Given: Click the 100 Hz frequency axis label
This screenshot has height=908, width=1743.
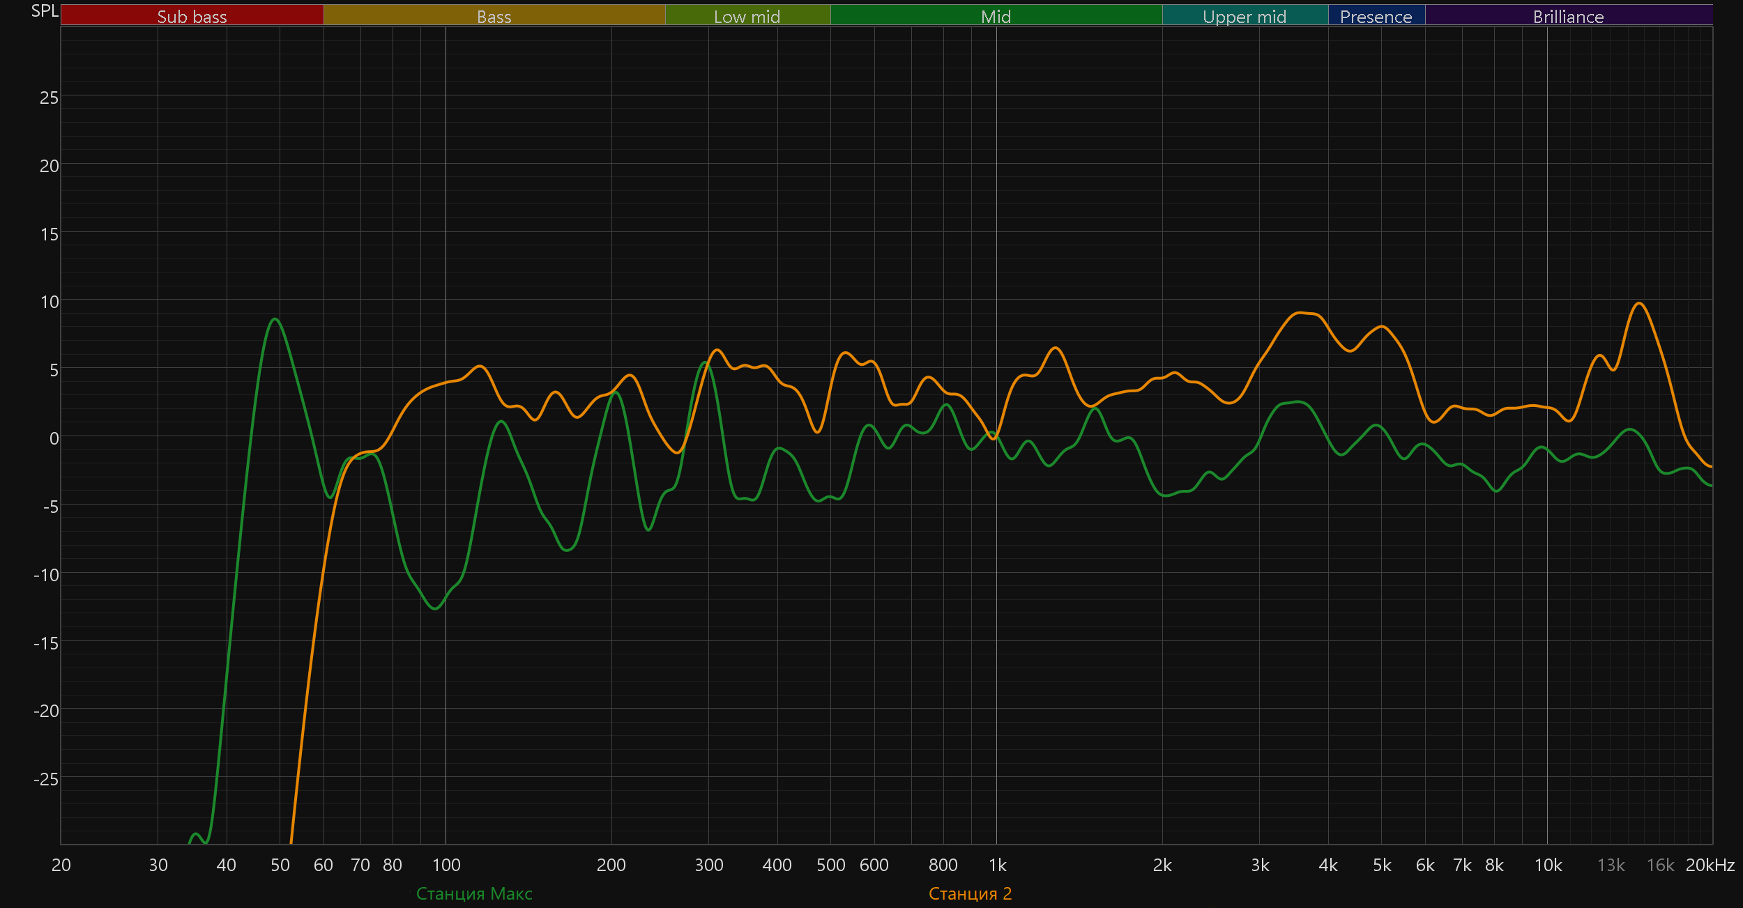Looking at the screenshot, I should (x=446, y=865).
